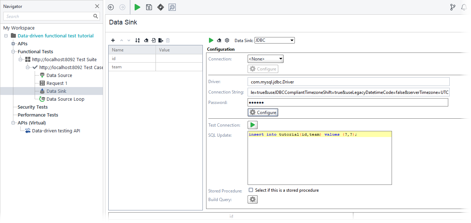Open Build Query with the gear button
Viewport: 471px width, 223px height.
[252, 199]
